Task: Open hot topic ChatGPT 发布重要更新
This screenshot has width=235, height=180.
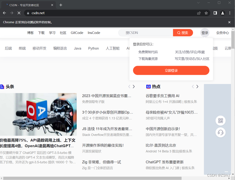Action: [x=164, y=162]
